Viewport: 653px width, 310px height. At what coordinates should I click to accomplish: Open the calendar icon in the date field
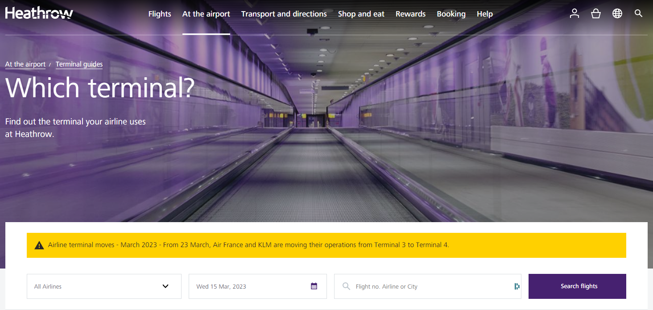point(314,286)
